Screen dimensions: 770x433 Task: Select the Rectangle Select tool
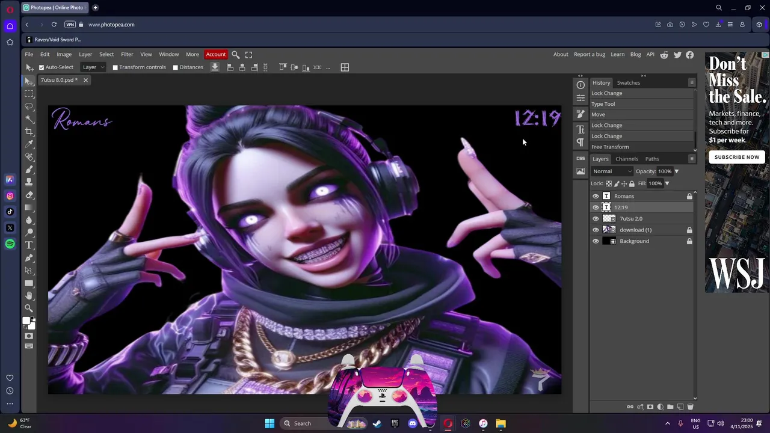coord(29,94)
